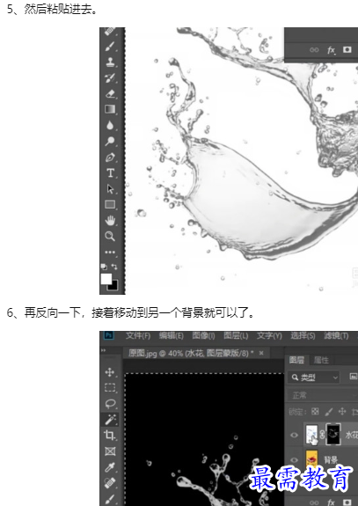358x506 pixels.
Task: Select the Pen tool
Action: (x=110, y=158)
